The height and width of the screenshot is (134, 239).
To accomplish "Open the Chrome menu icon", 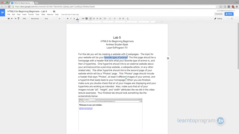I will (x=237, y=7).
